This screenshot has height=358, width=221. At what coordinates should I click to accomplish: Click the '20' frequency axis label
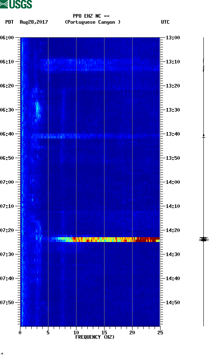click(x=132, y=332)
